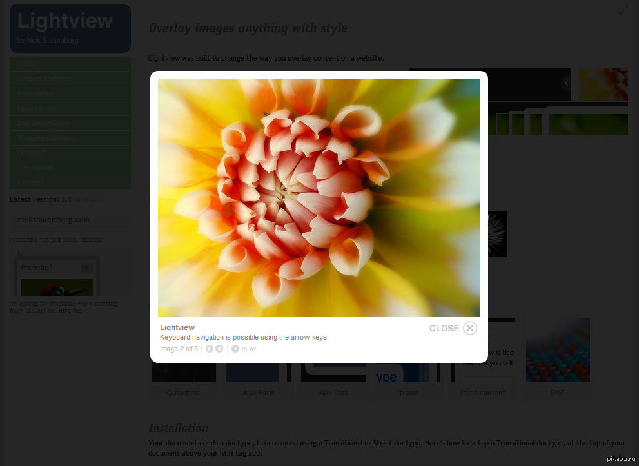This screenshot has width=639, height=466.
Task: Visit the nickstakenburg.com link
Action: coord(54,220)
